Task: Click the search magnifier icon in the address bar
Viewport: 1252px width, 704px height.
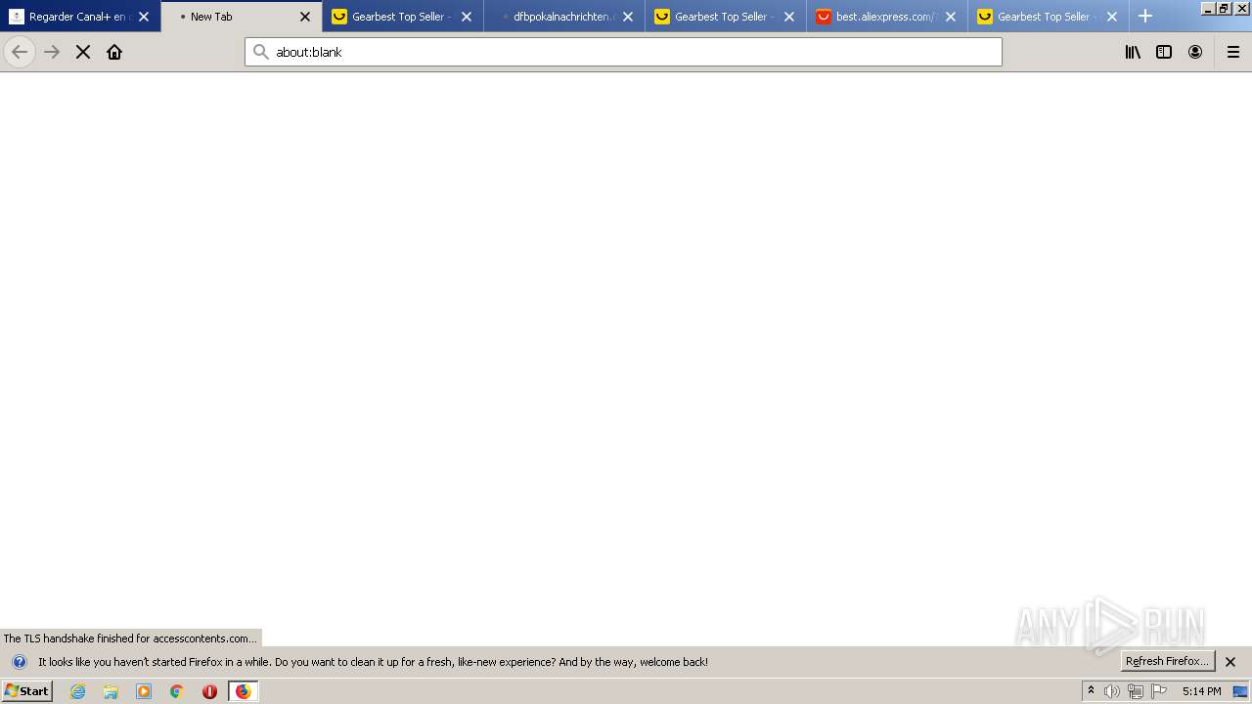Action: [x=260, y=52]
